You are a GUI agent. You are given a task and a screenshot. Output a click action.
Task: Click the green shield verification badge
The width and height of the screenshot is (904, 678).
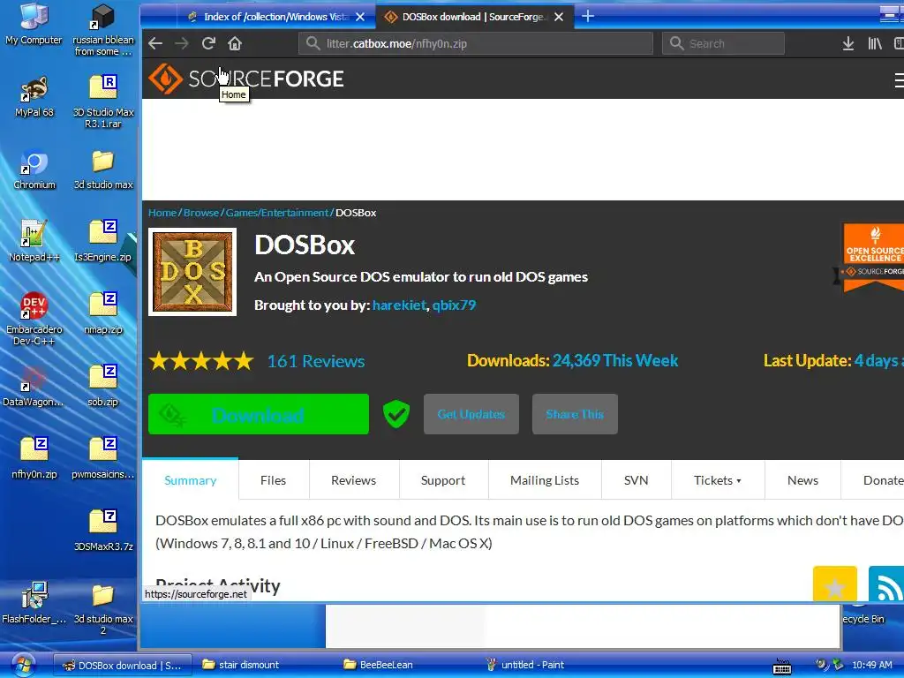(396, 414)
